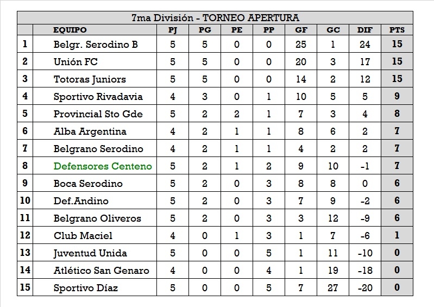Select the Atlético San Genaro team cell
Image resolution: width=434 pixels, height=307 pixels.
101,271
